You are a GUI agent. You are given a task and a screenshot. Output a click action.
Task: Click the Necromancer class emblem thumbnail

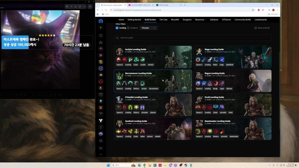120,76
